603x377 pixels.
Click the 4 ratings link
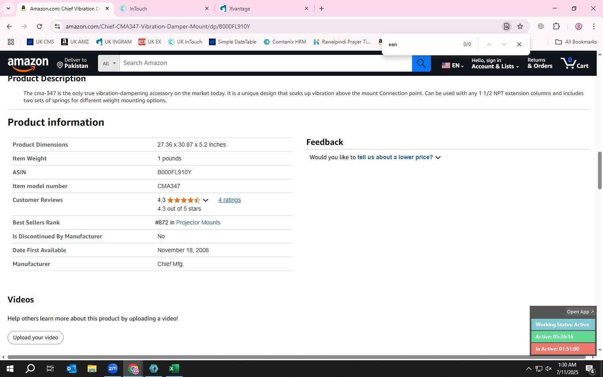(229, 200)
